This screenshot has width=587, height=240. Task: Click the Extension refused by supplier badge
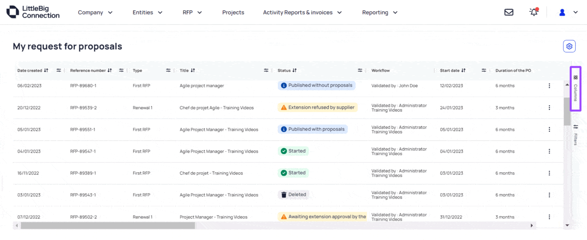(x=317, y=107)
